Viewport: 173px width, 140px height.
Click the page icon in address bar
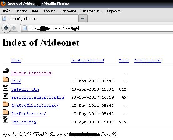pyautogui.click(x=25, y=28)
